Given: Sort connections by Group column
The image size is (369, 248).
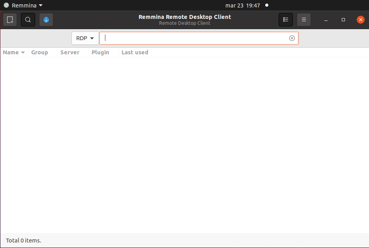Looking at the screenshot, I should click(x=43, y=52).
